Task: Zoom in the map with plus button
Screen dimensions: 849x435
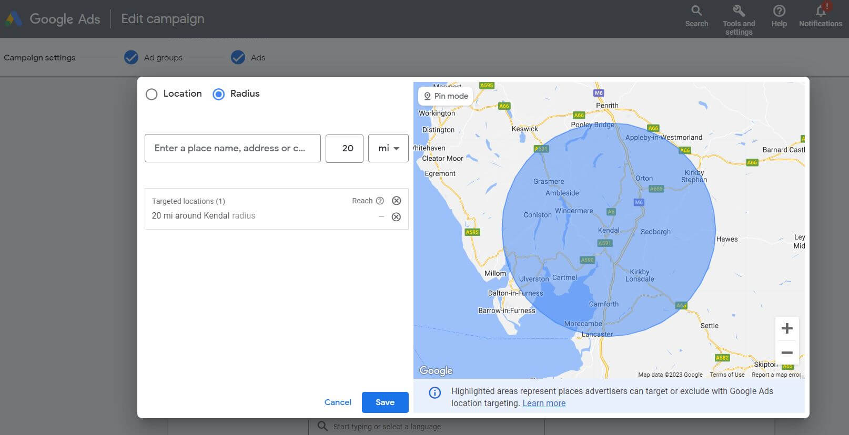Action: (787, 329)
